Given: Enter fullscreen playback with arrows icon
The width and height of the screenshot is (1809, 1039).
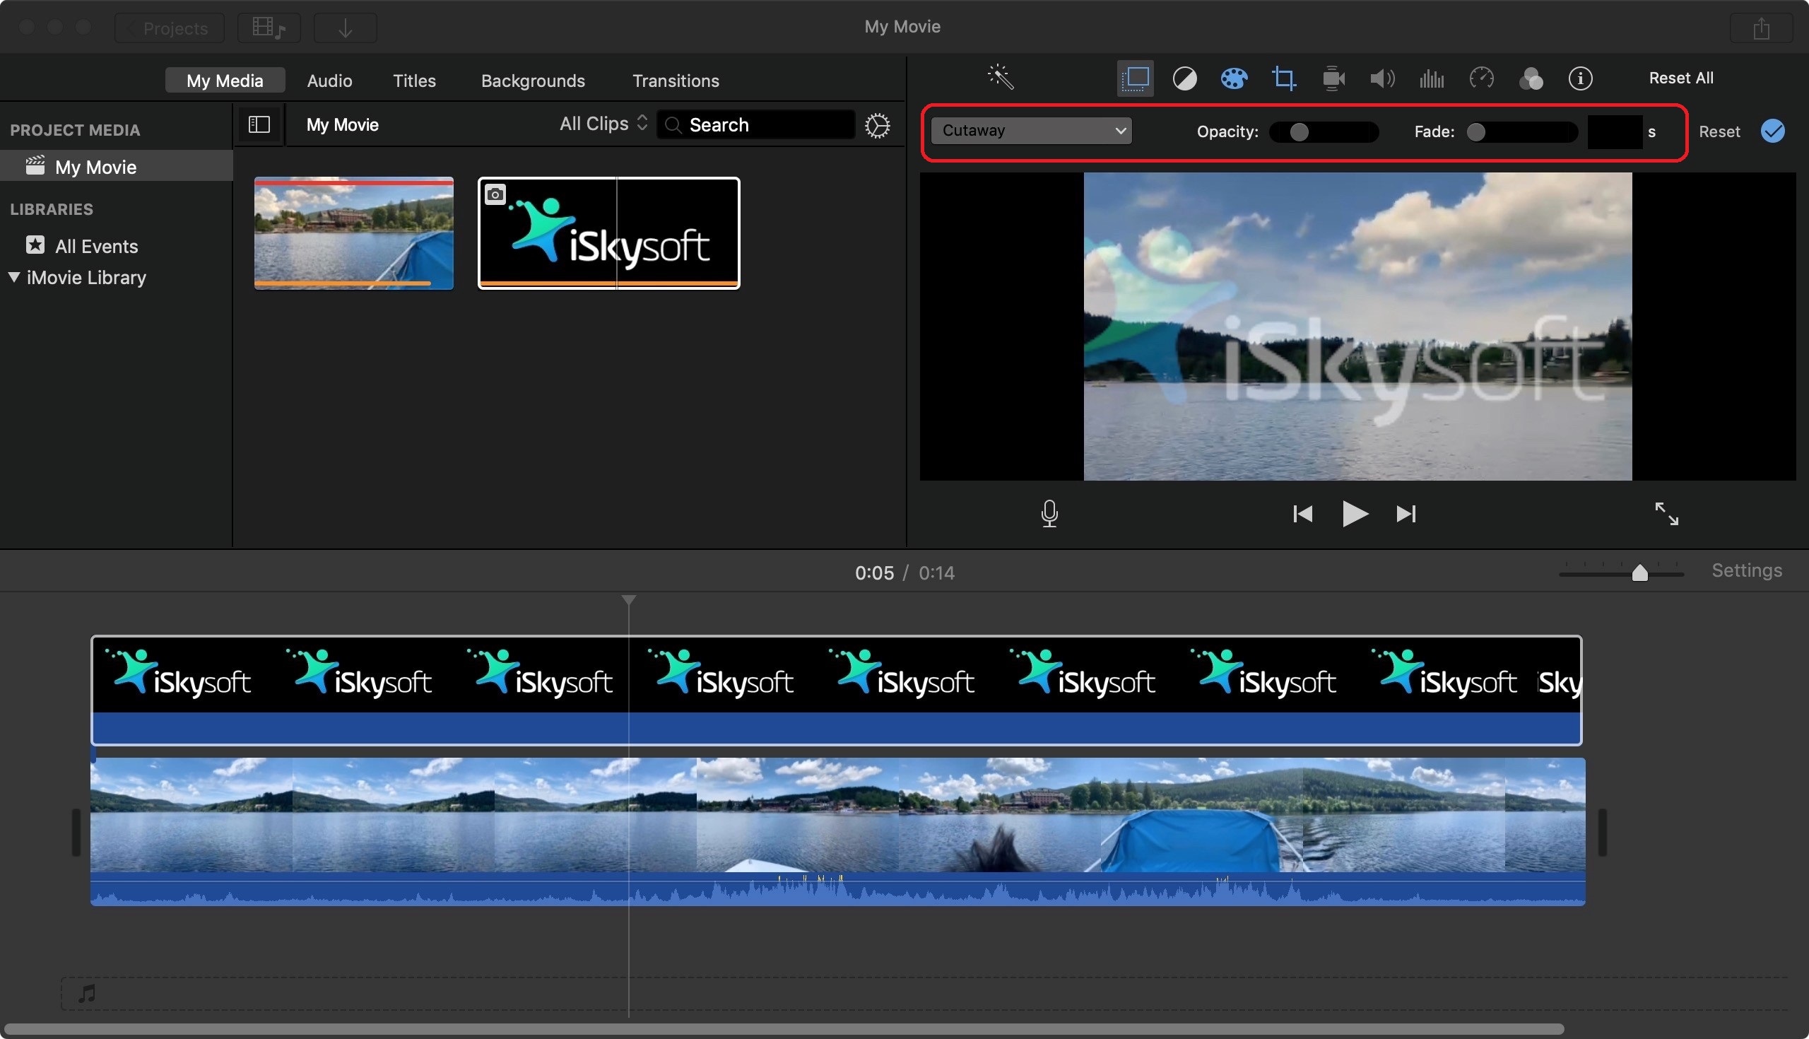Looking at the screenshot, I should 1666,513.
